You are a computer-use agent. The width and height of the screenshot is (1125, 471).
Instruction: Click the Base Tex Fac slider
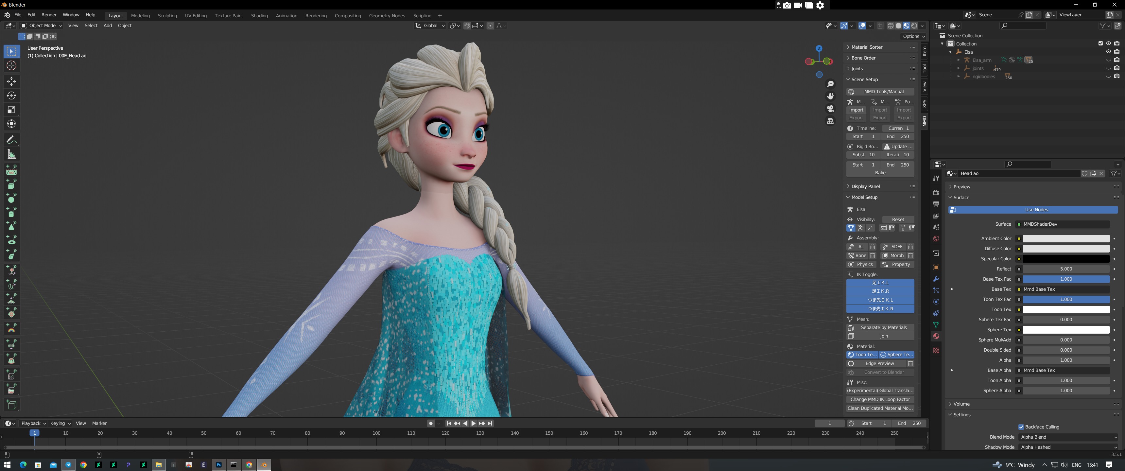pos(1065,279)
